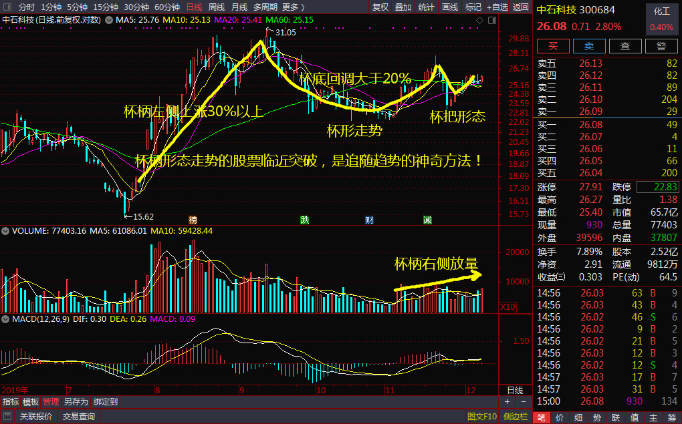Expand the MA indicator dropdown arrow
Screen dimensions: 682x424
click(110, 20)
